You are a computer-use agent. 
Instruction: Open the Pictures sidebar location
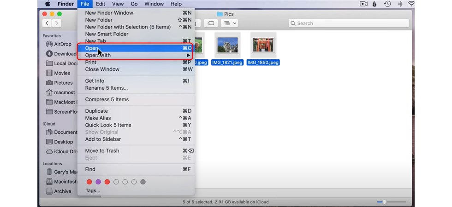click(63, 83)
